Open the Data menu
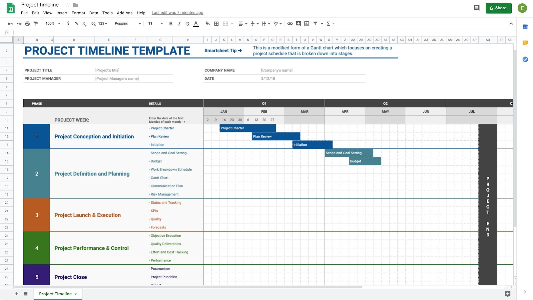 pos(94,13)
